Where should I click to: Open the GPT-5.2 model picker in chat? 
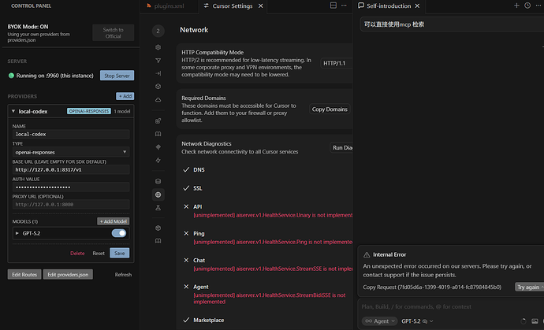417,321
